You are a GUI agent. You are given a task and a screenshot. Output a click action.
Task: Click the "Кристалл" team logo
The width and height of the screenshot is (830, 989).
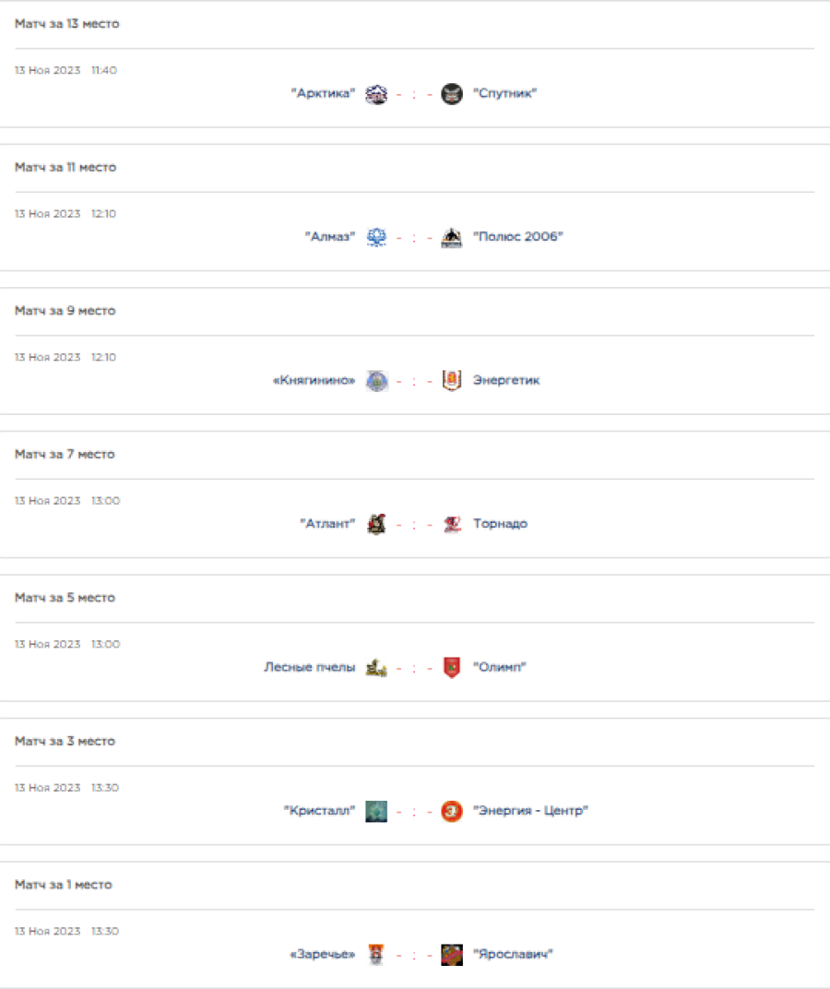pyautogui.click(x=376, y=811)
